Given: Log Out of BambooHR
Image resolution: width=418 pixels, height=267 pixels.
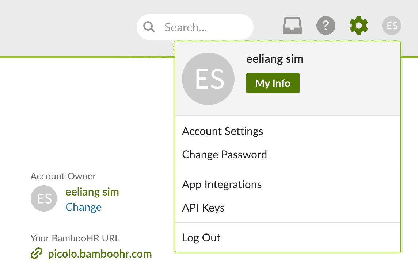Looking at the screenshot, I should click(201, 237).
